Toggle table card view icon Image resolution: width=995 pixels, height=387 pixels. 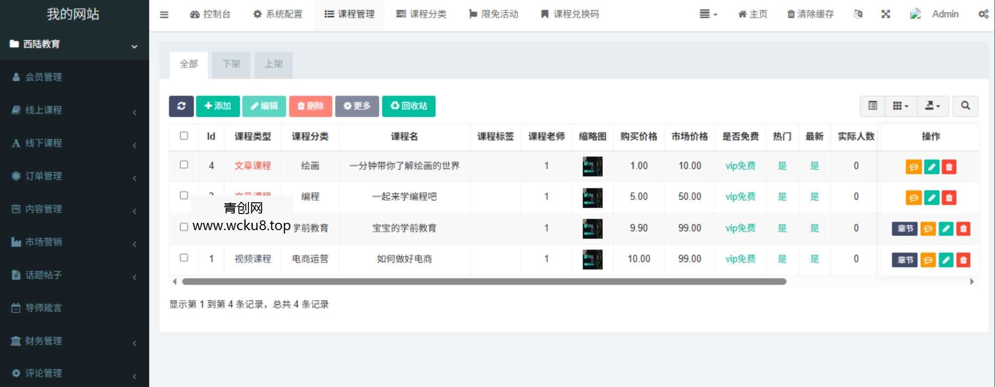[872, 106]
